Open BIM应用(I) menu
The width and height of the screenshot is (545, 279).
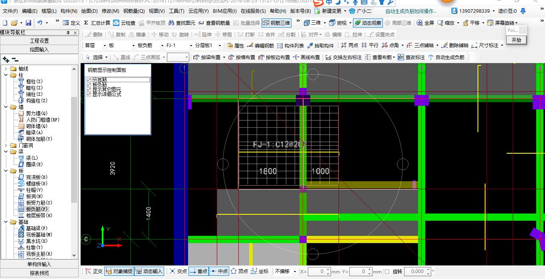point(225,11)
